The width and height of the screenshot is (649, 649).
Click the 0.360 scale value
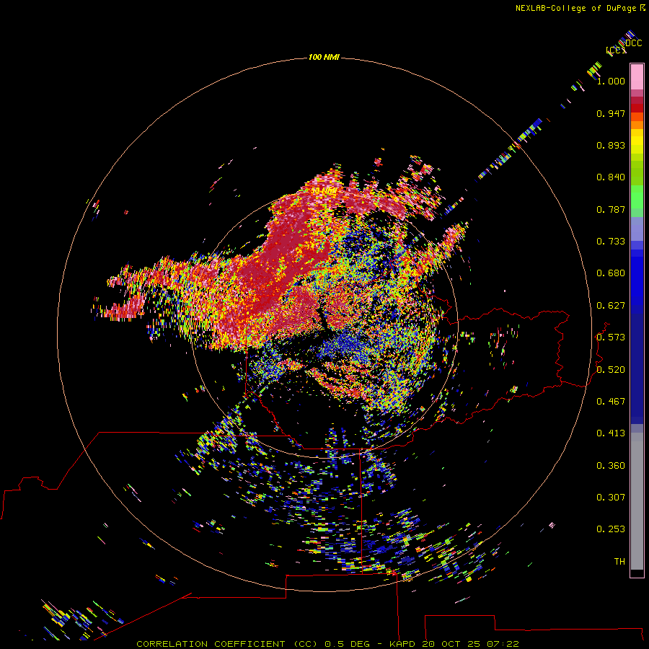point(611,466)
